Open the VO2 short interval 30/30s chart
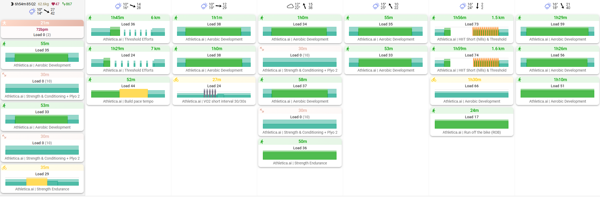600x197 pixels. pyautogui.click(x=214, y=93)
